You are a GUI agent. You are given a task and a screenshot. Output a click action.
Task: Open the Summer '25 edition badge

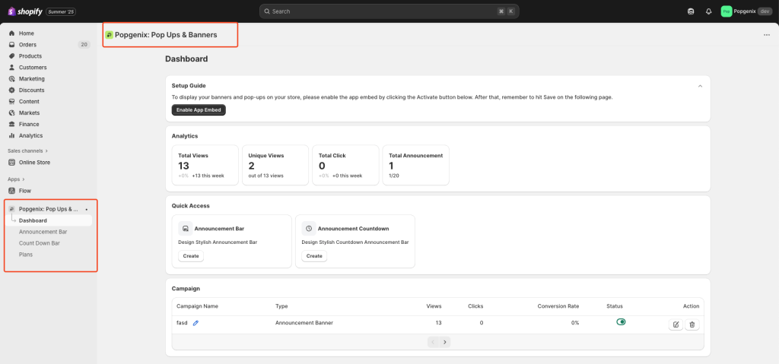click(61, 11)
